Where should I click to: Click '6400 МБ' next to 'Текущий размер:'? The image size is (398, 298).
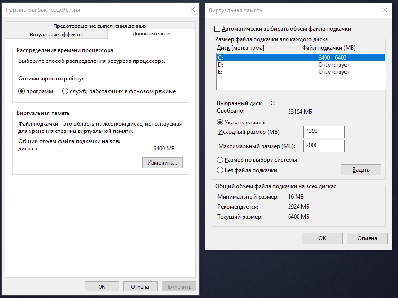(298, 217)
